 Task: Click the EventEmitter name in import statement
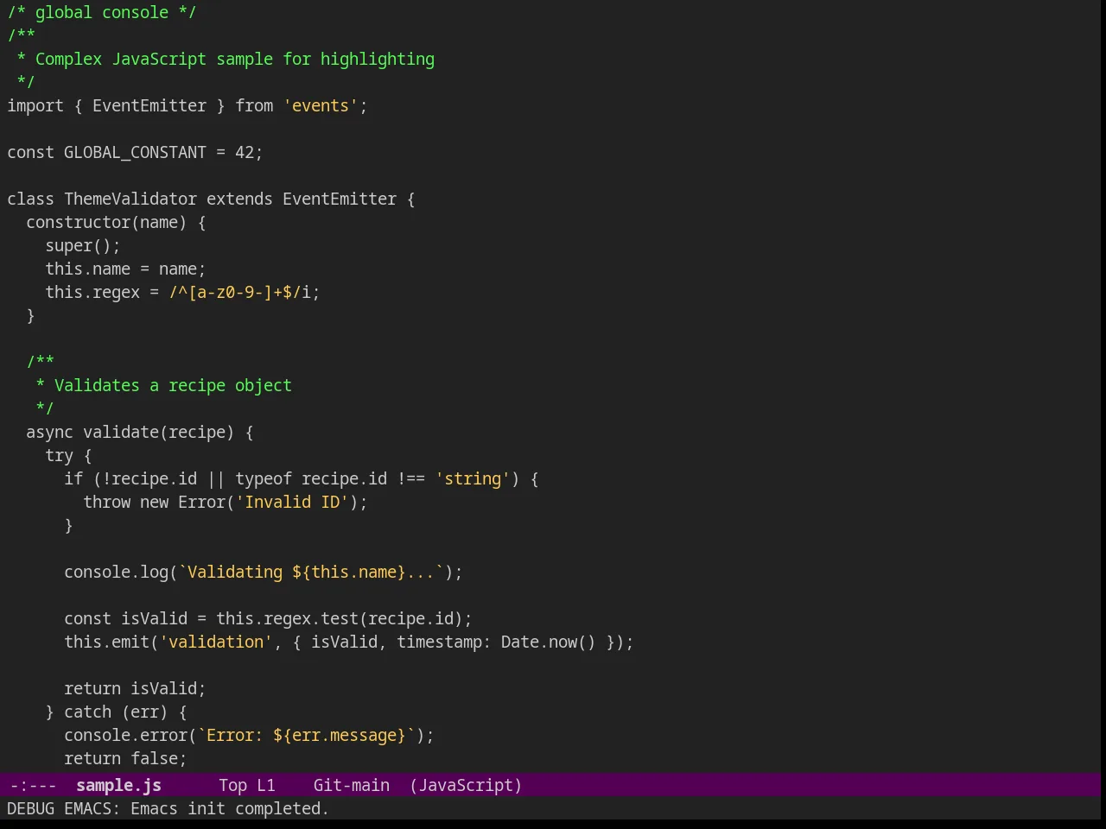point(149,105)
